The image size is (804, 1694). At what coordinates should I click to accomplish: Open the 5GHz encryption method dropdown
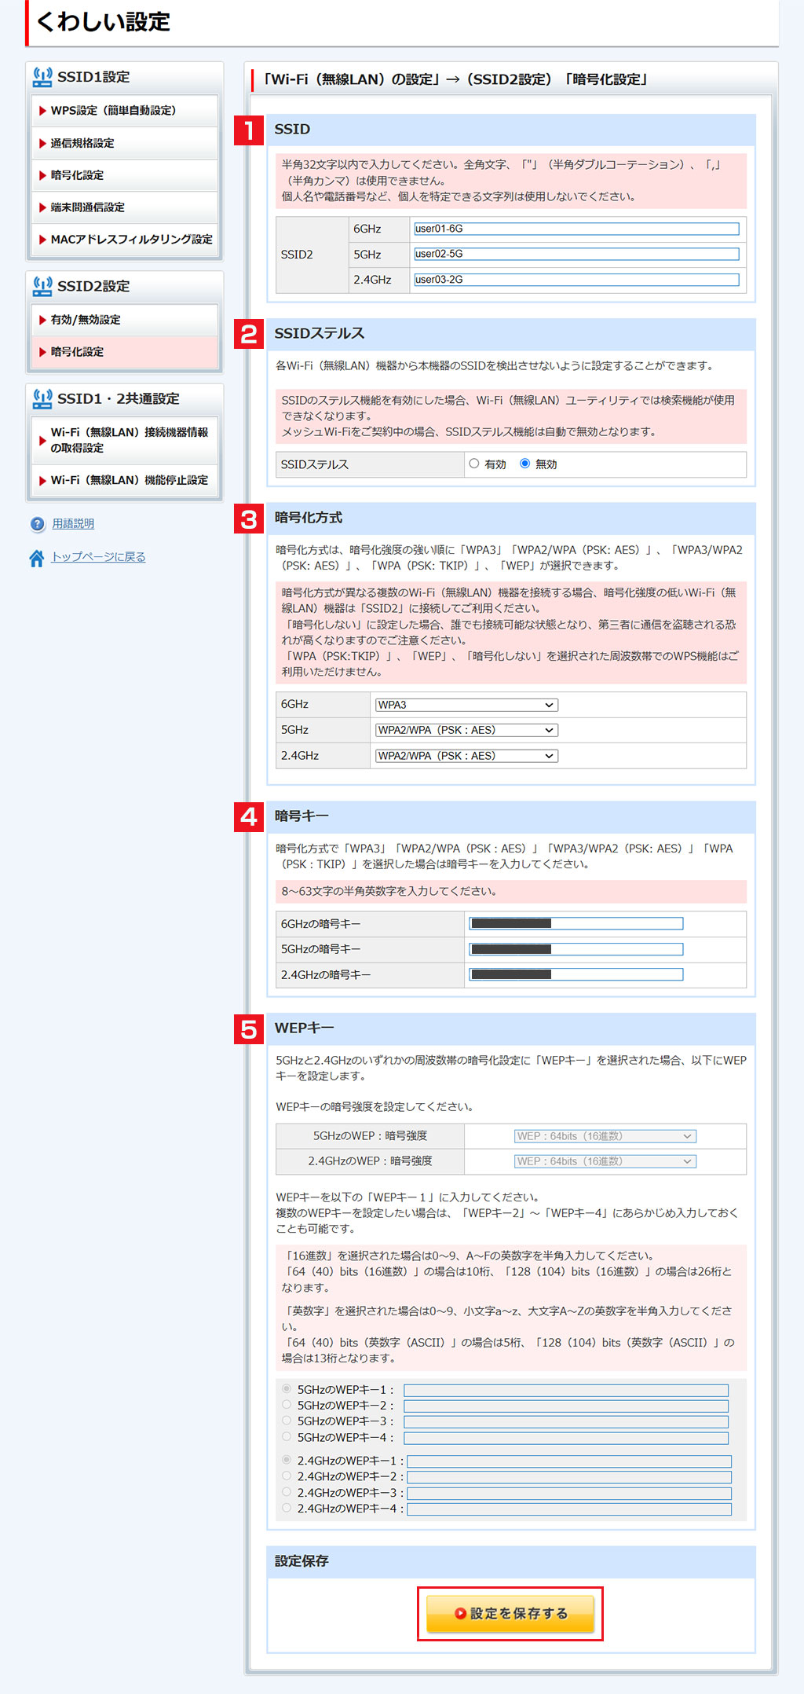coord(466,730)
